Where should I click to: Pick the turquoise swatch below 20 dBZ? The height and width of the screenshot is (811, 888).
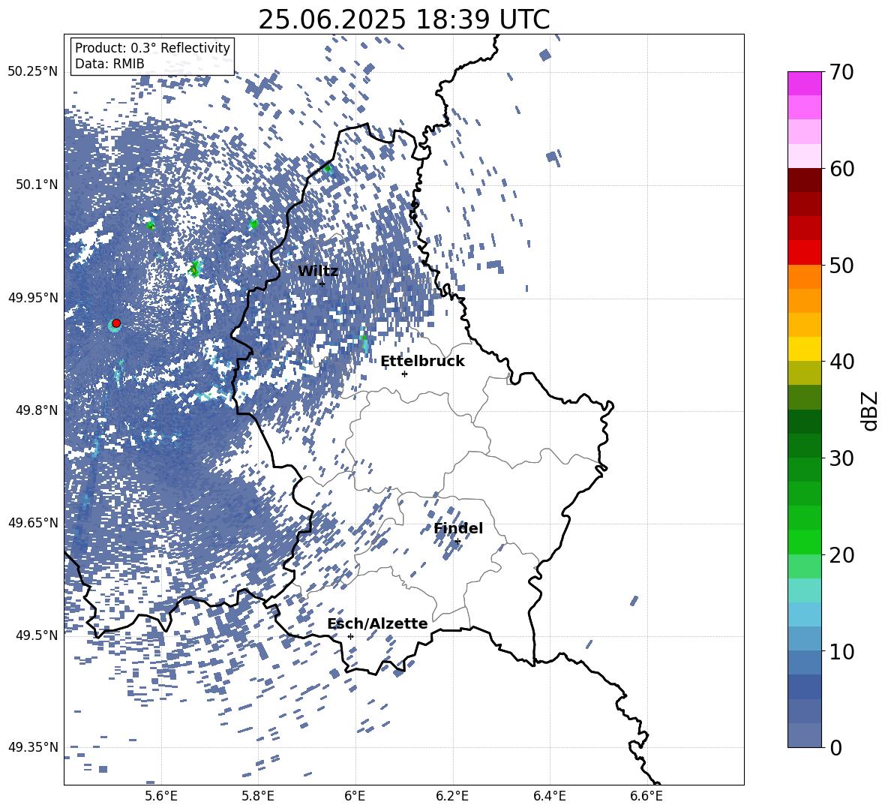point(805,590)
